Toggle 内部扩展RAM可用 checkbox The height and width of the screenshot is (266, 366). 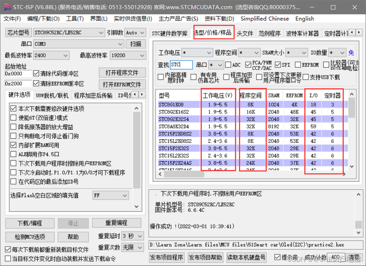[14, 145]
